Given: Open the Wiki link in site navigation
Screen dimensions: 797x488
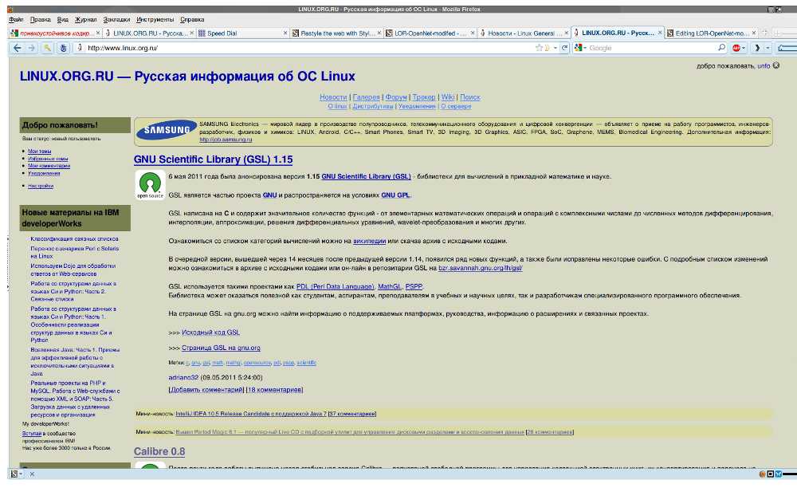Looking at the screenshot, I should [448, 97].
